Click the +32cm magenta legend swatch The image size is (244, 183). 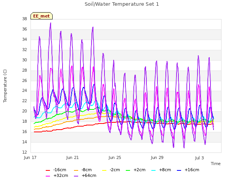pyautogui.click(x=48, y=176)
